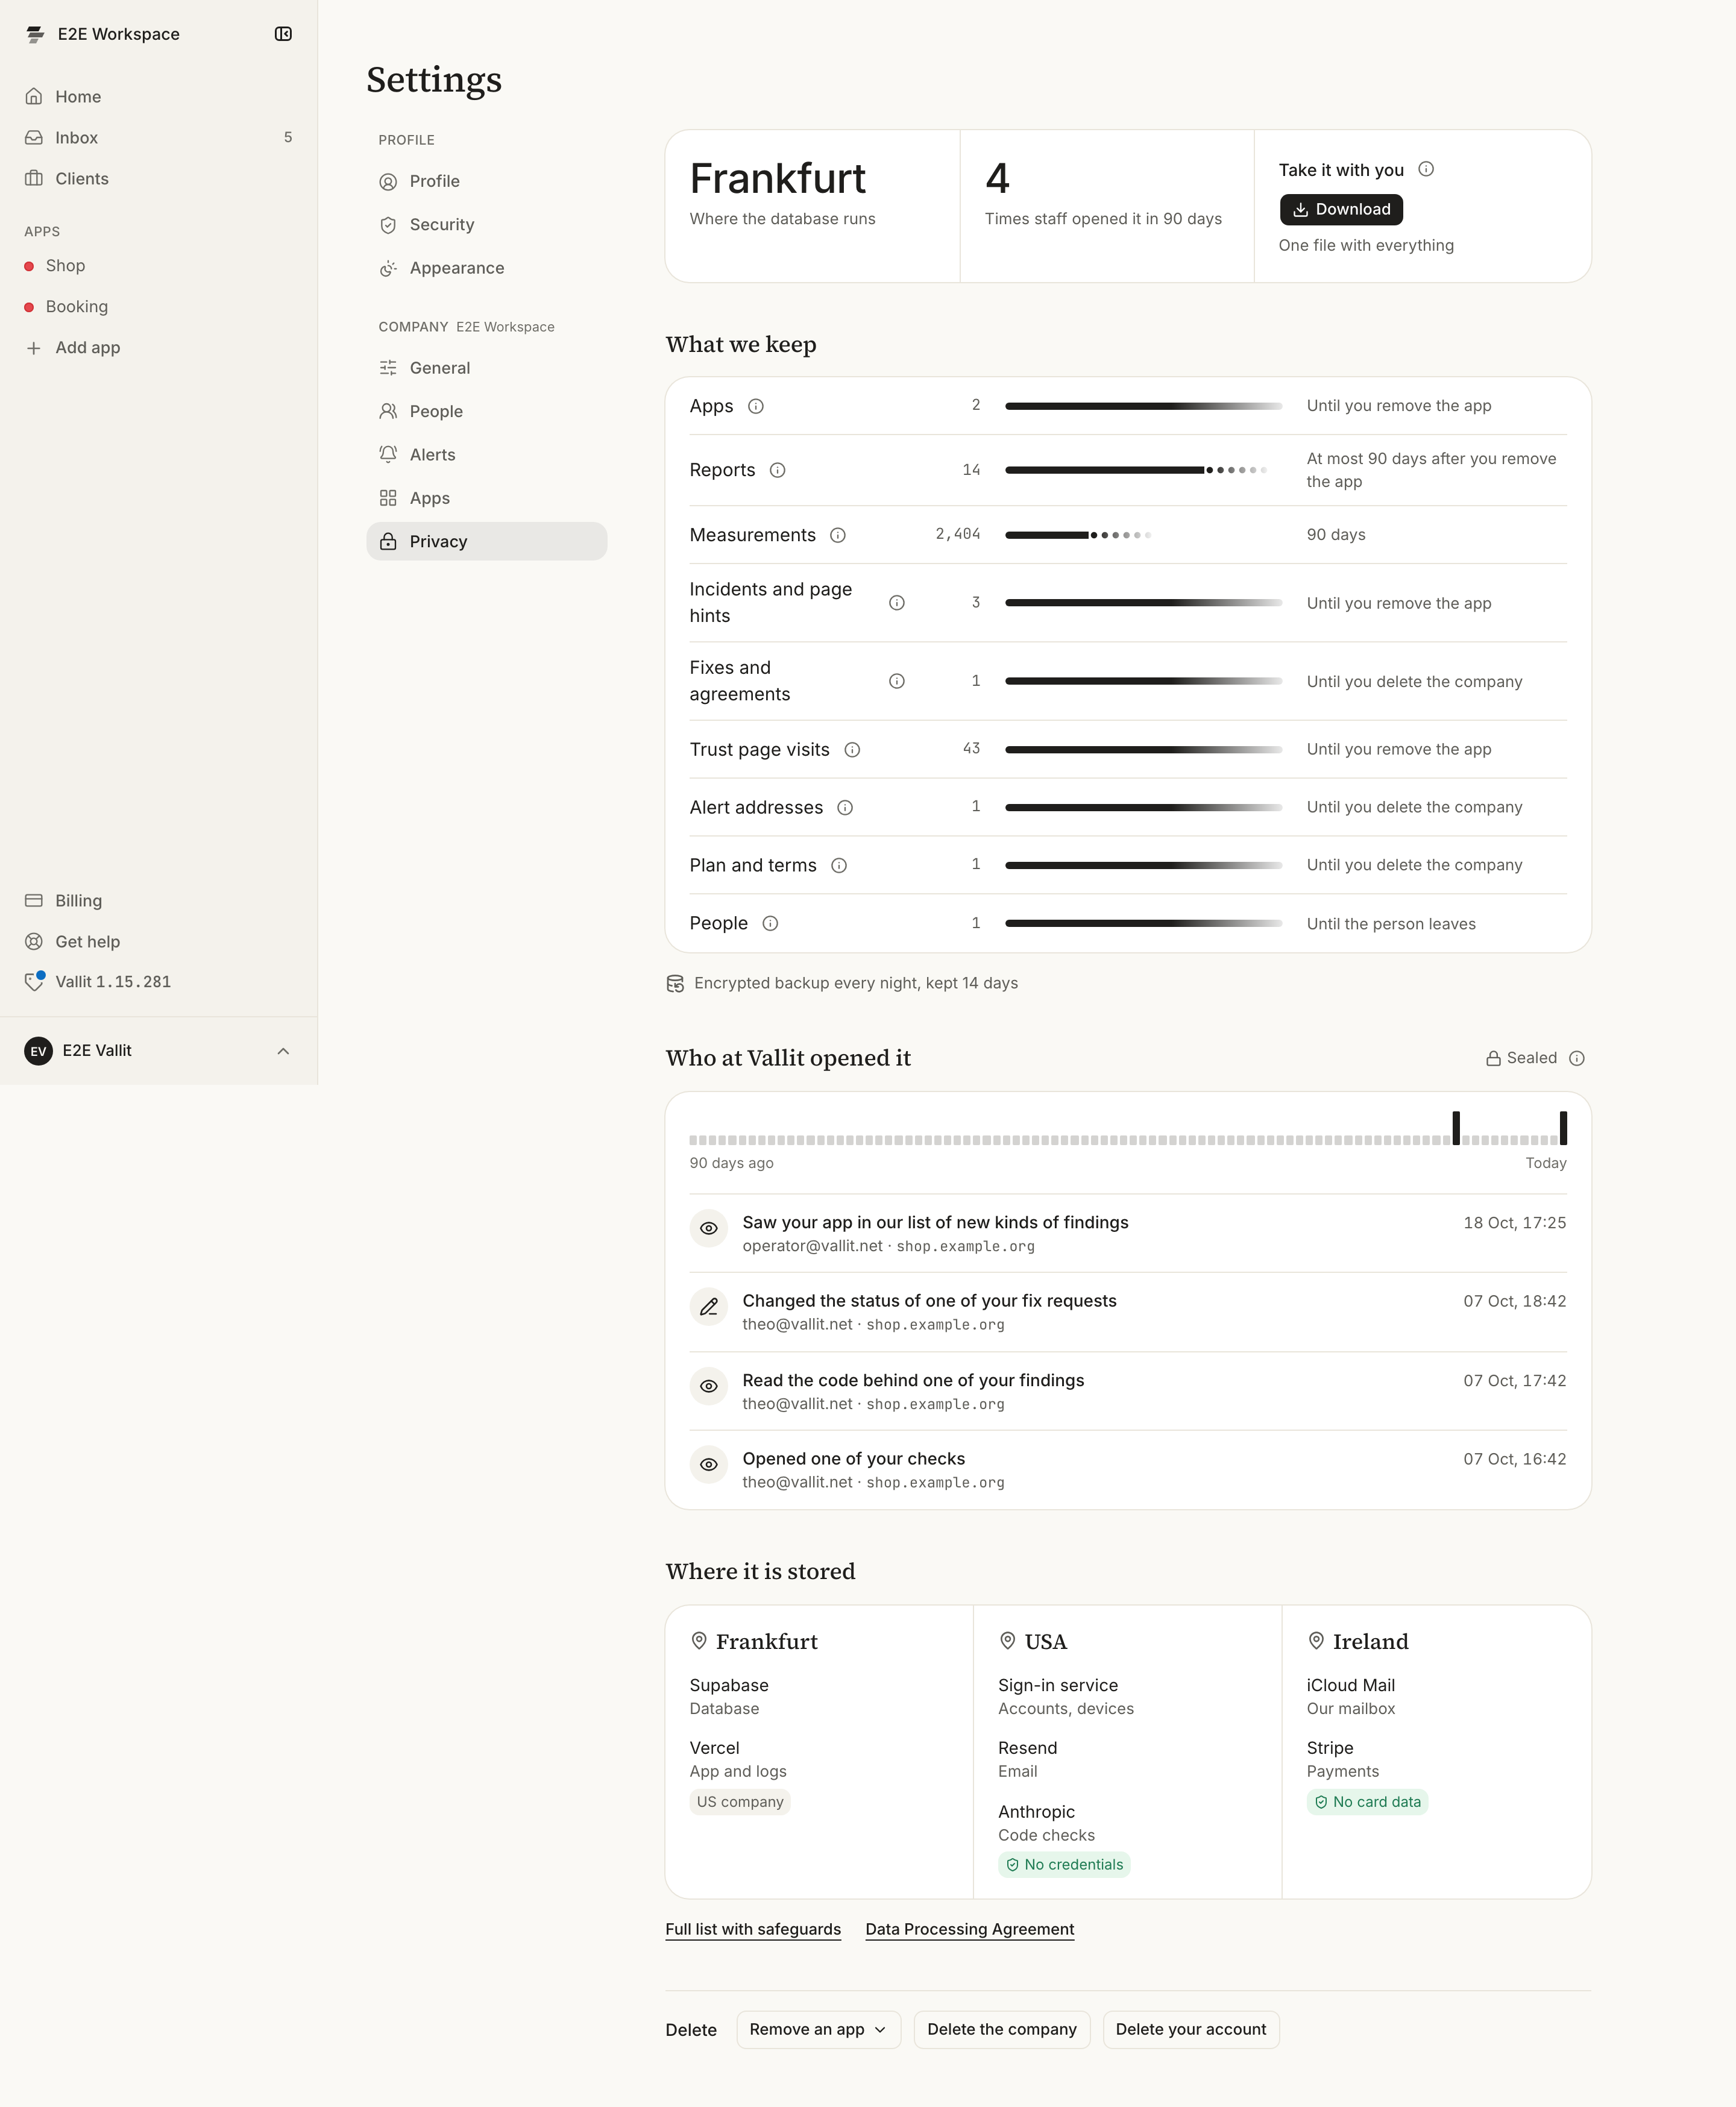Click the earlier tall bar in access timeline
The height and width of the screenshot is (2107, 1736).
(x=1456, y=1128)
